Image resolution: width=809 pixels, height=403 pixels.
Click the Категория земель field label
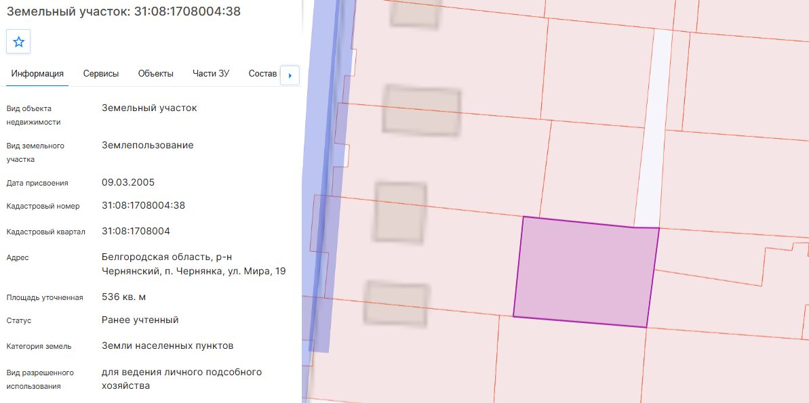[x=39, y=346]
